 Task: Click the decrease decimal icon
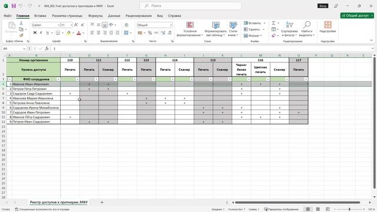[x=170, y=33]
